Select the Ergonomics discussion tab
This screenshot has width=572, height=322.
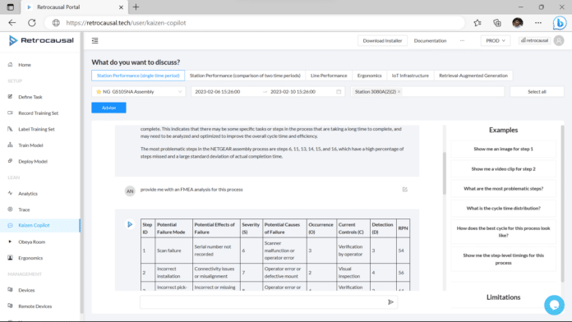click(369, 76)
